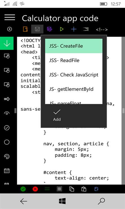Click the yellow-green Run play icon

coord(62,29)
